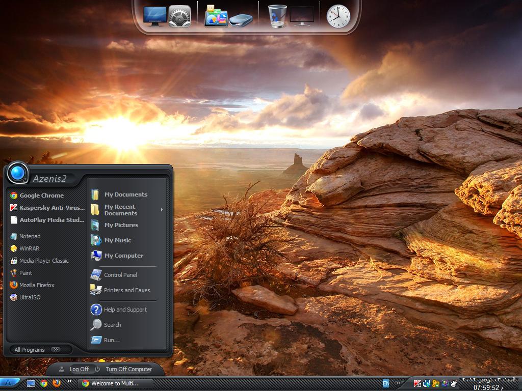Click the analog clock dock icon

(338, 16)
